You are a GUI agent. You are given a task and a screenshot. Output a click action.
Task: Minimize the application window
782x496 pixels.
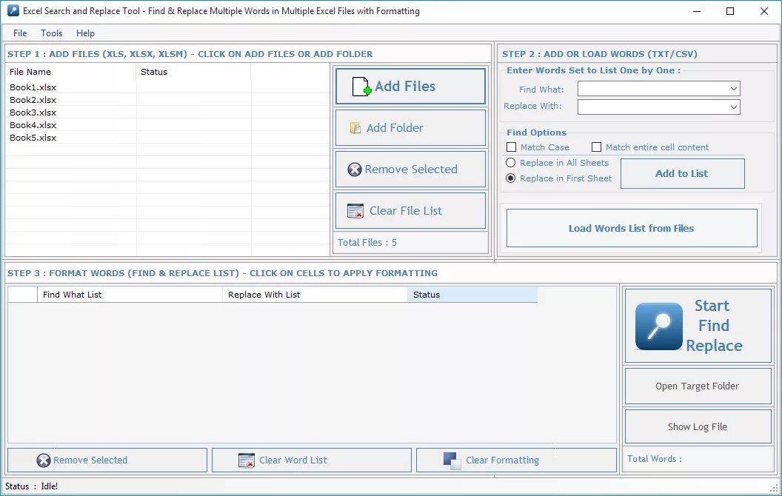(697, 11)
